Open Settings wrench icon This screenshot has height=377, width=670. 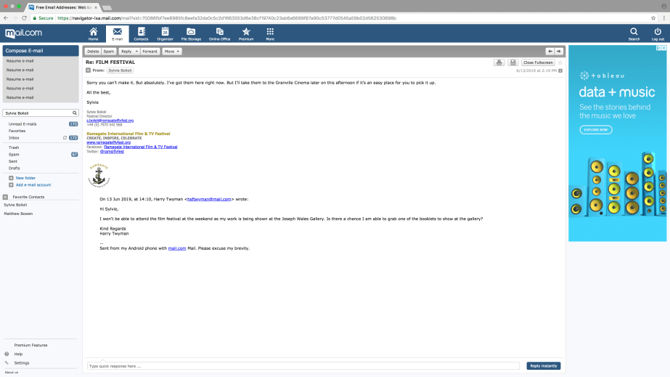click(7, 362)
